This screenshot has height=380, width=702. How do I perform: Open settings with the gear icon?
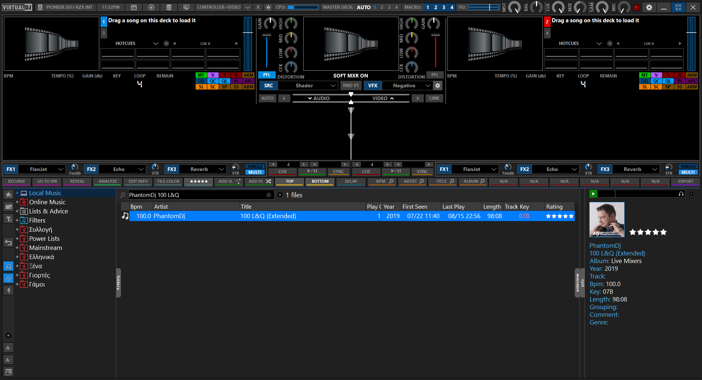tap(649, 7)
